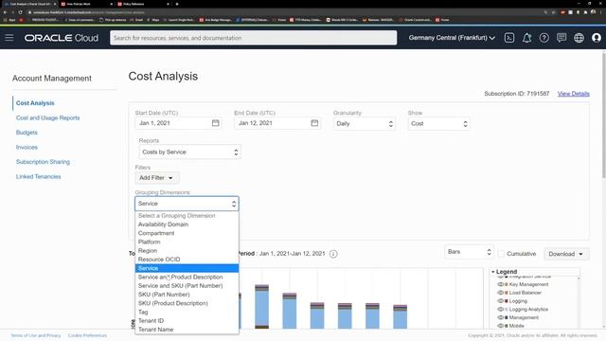Open the announcements bell icon

pyautogui.click(x=526, y=38)
